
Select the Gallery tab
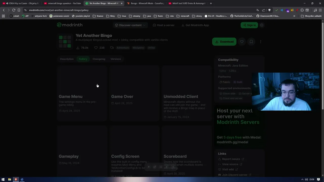click(83, 59)
